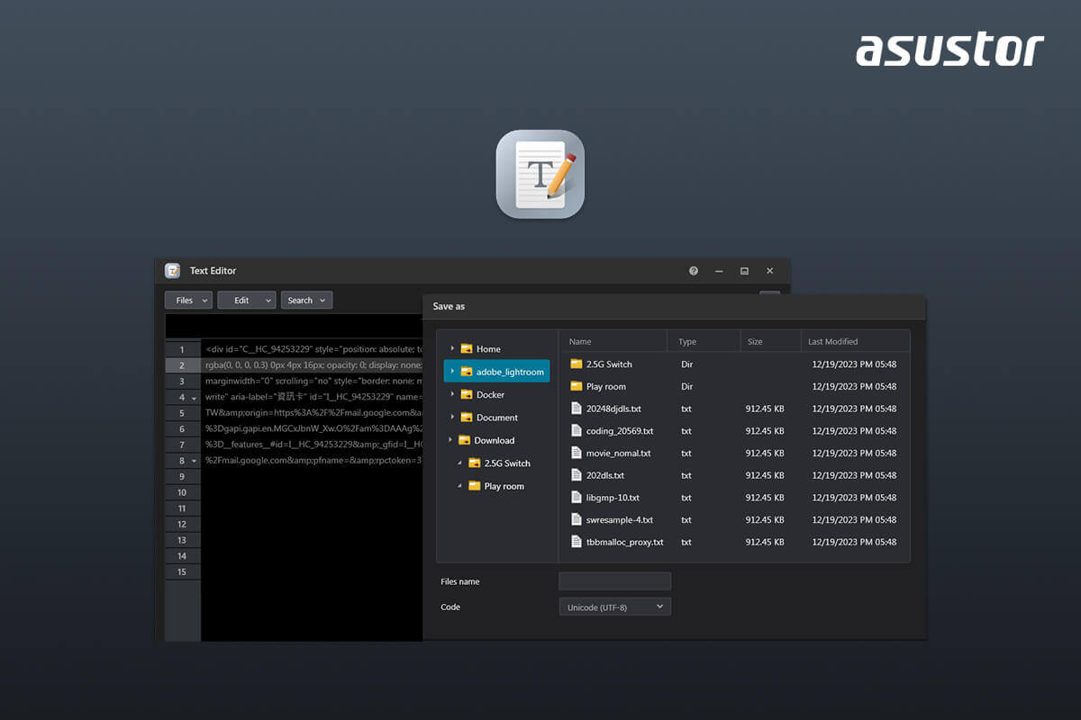Select the 20248djdls.txt file name
Image resolution: width=1081 pixels, height=720 pixels.
[x=613, y=409]
